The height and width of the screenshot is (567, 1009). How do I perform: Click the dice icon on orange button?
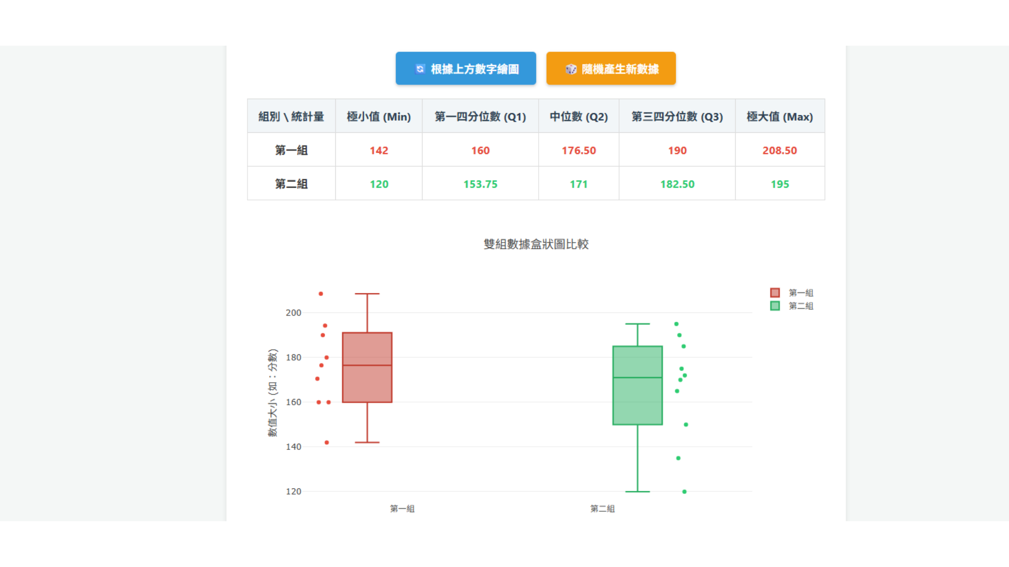point(571,69)
